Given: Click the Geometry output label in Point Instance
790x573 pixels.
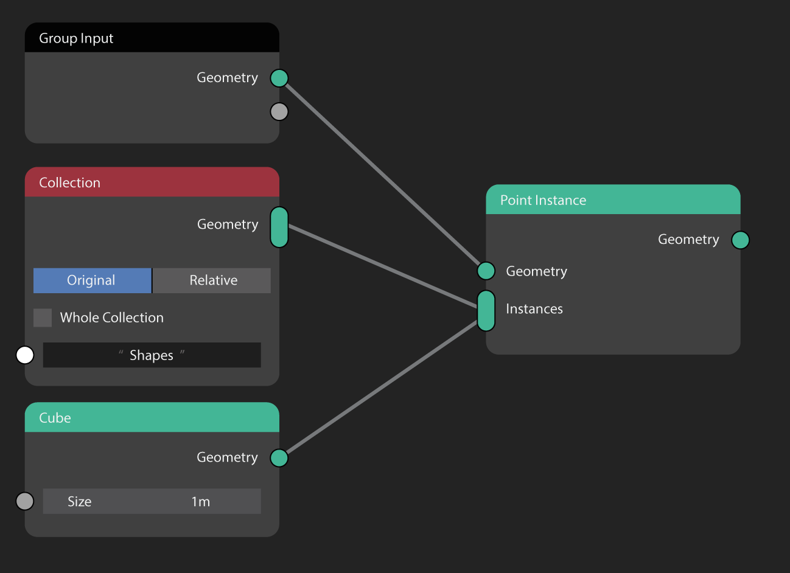Looking at the screenshot, I should click(x=688, y=240).
